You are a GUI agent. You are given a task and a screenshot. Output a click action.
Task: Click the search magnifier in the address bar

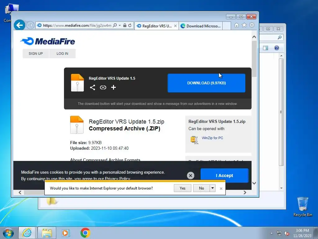(115, 26)
